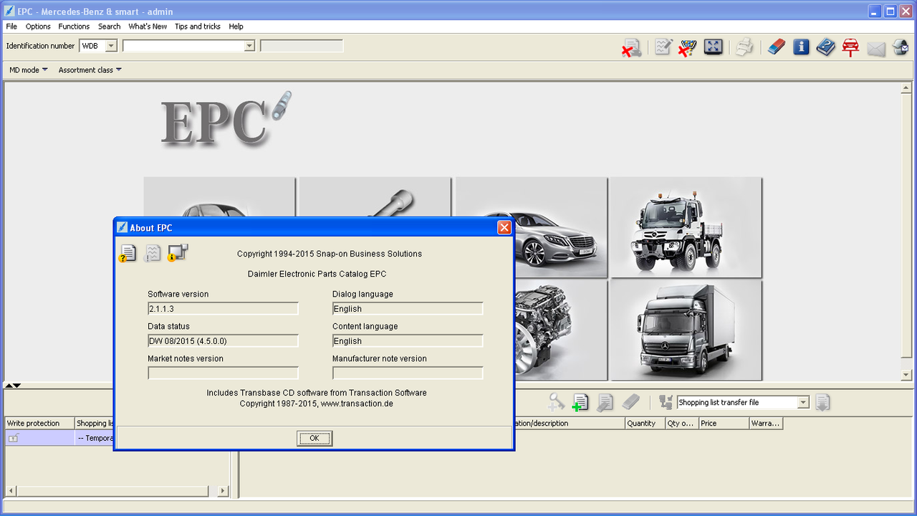The image size is (917, 516).
Task: Click the Dialog language field
Action: [x=408, y=309]
